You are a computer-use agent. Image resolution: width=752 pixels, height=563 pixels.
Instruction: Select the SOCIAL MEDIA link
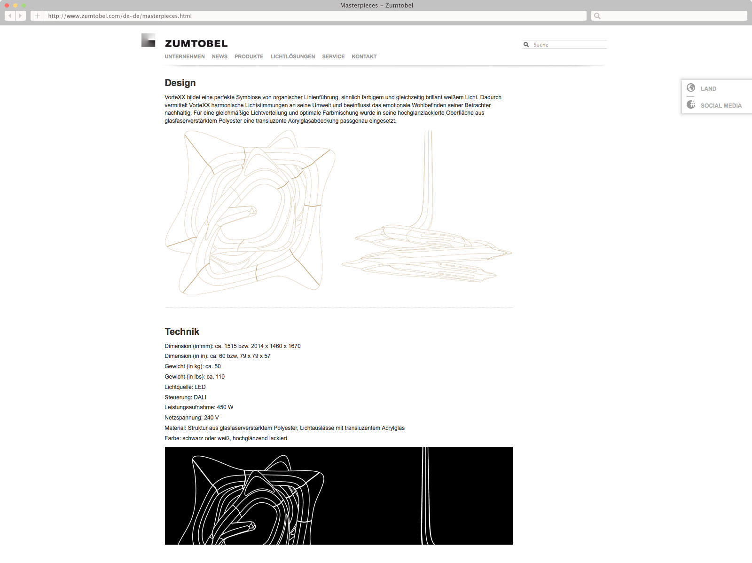(x=721, y=106)
